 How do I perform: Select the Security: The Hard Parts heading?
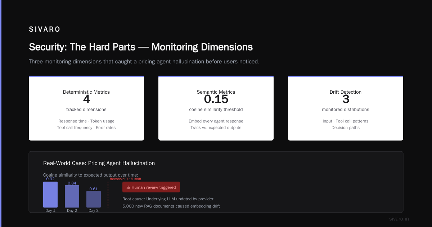(x=141, y=47)
